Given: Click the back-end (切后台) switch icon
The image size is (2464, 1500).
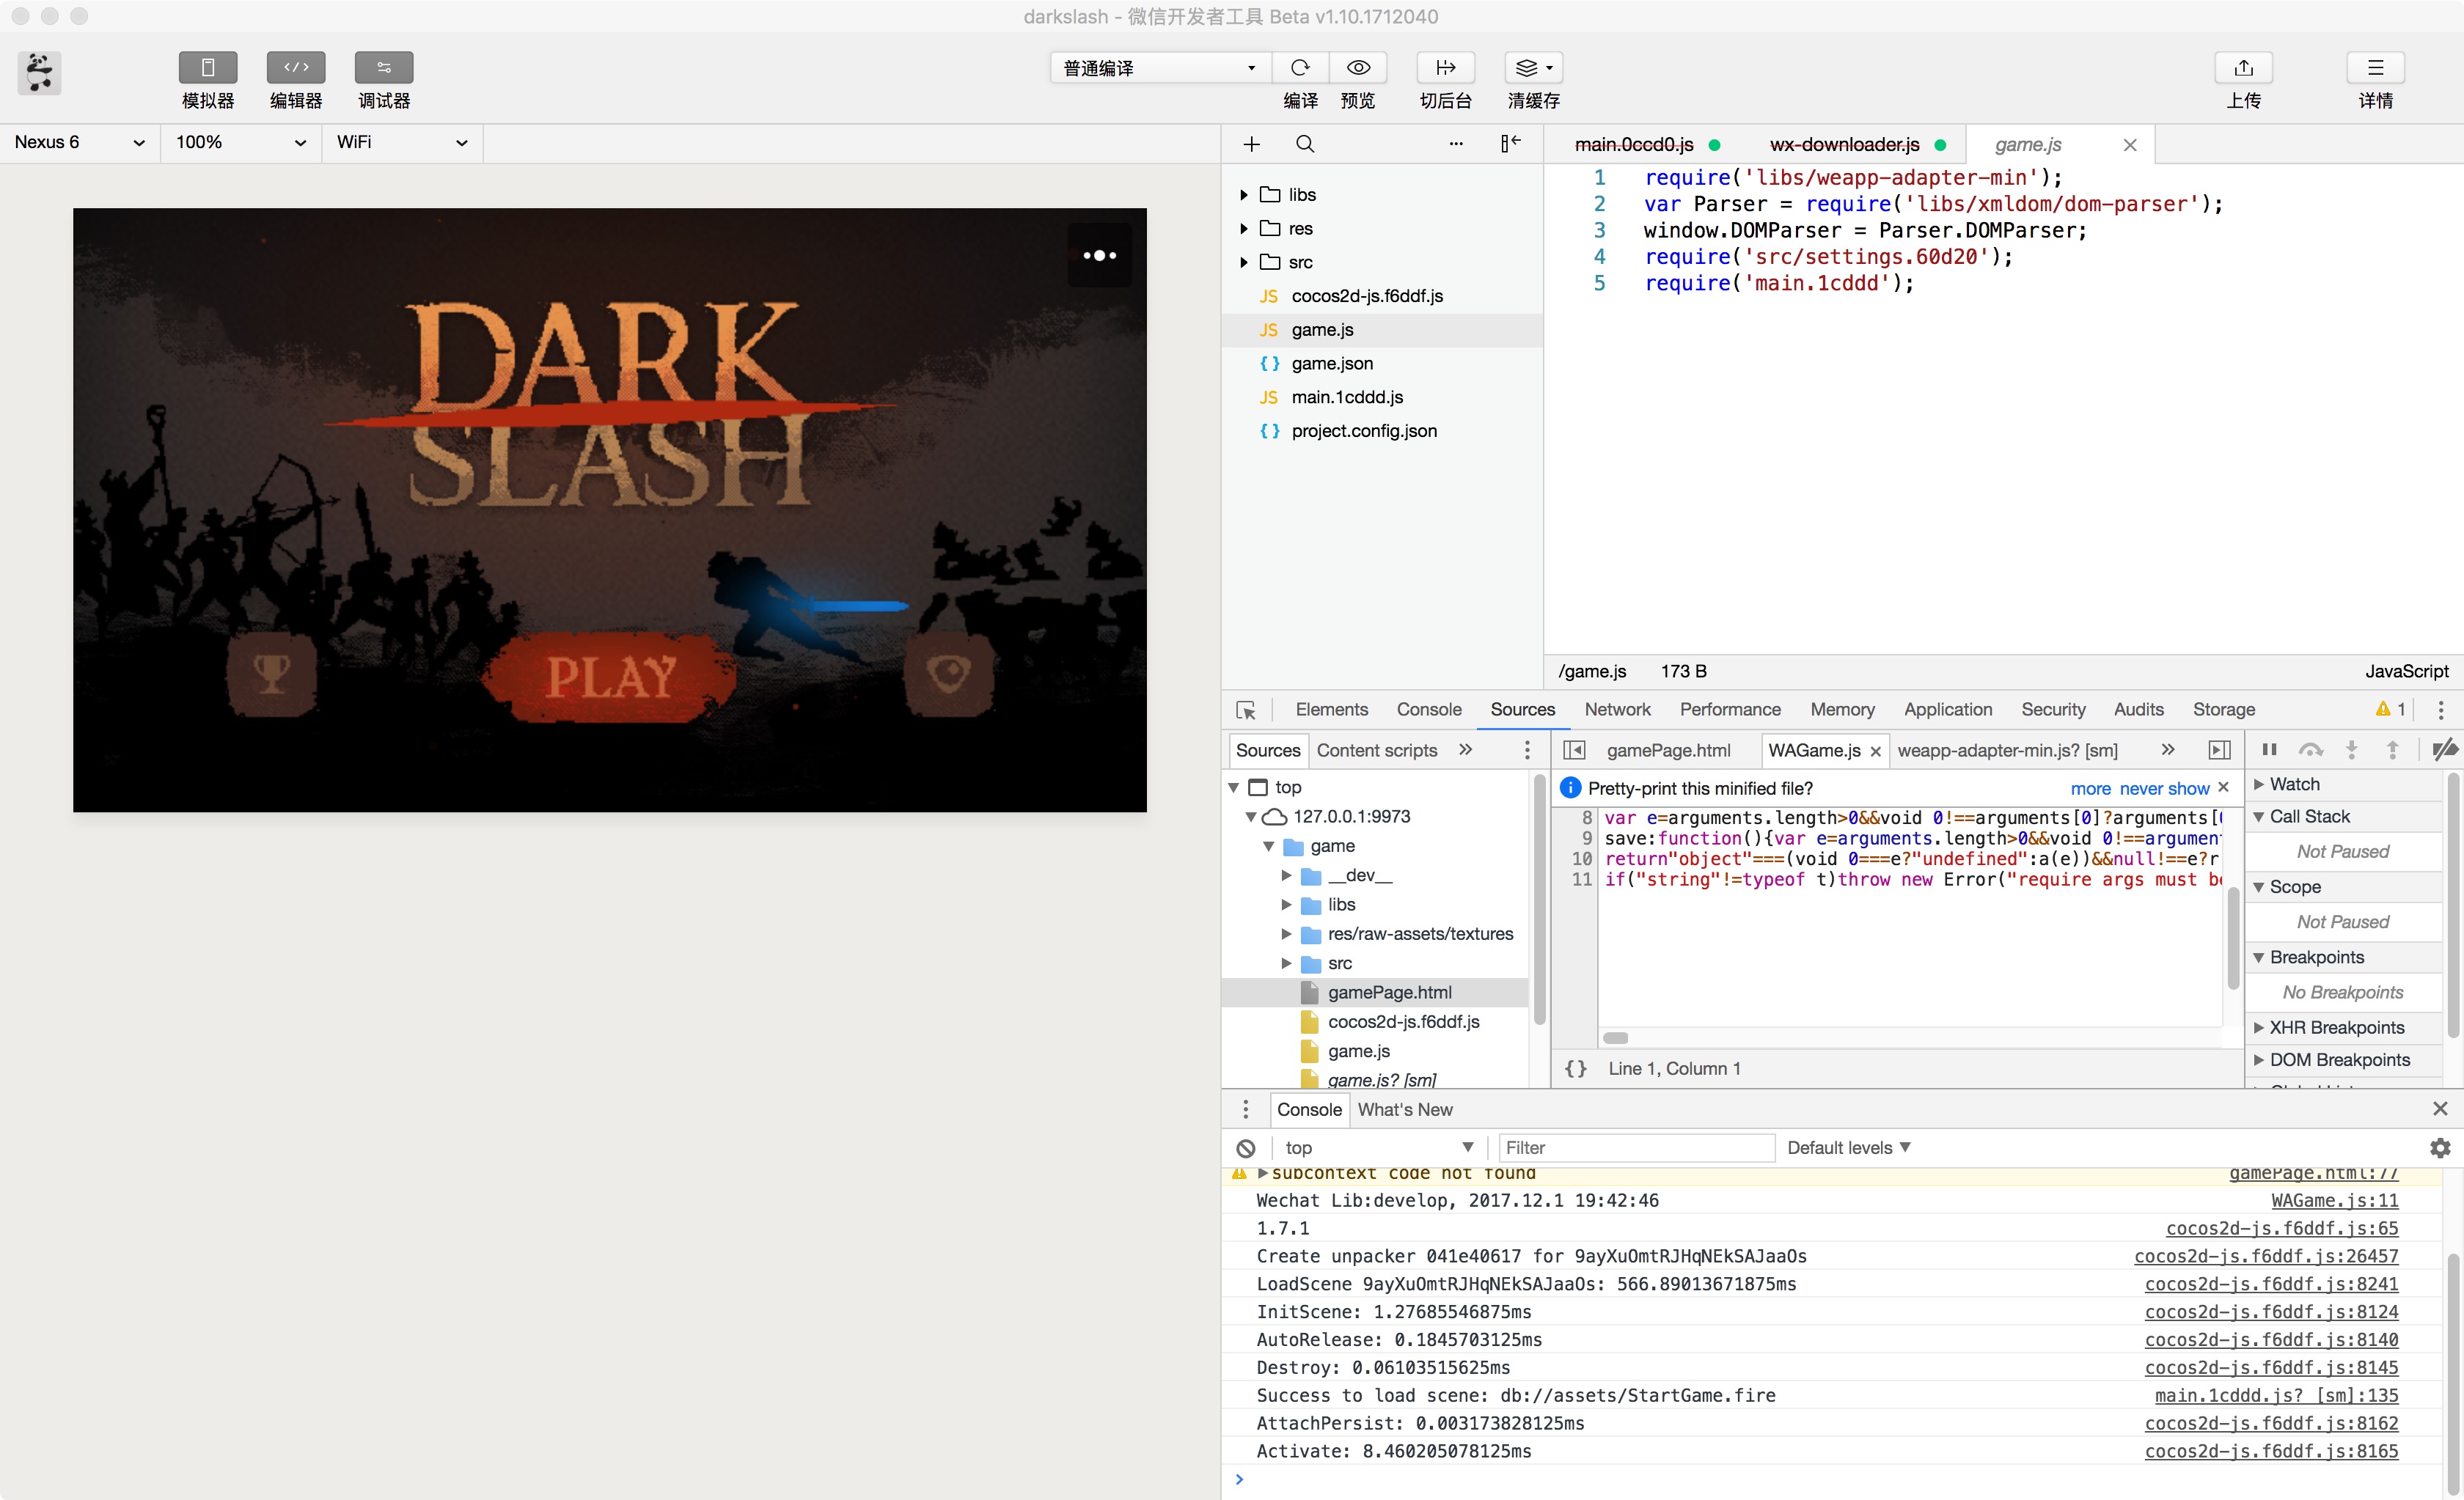Looking at the screenshot, I should click(1445, 67).
